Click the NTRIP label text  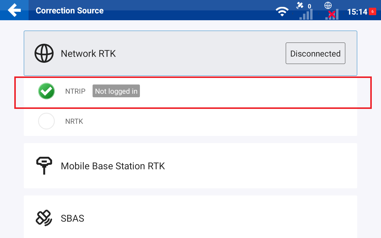click(x=75, y=91)
